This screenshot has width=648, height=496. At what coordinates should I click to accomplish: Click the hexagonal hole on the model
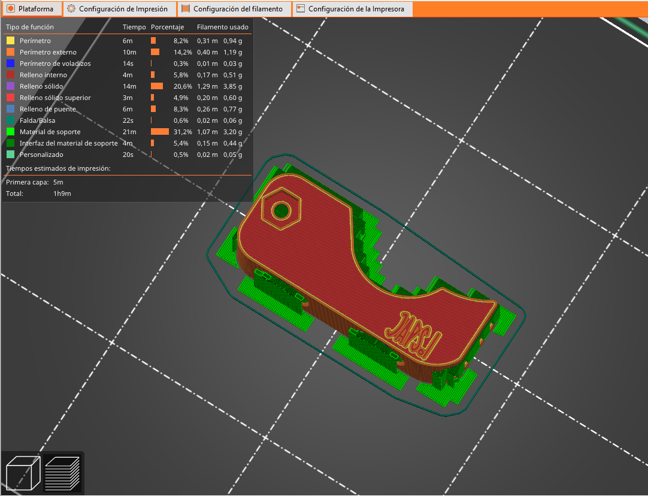(280, 209)
